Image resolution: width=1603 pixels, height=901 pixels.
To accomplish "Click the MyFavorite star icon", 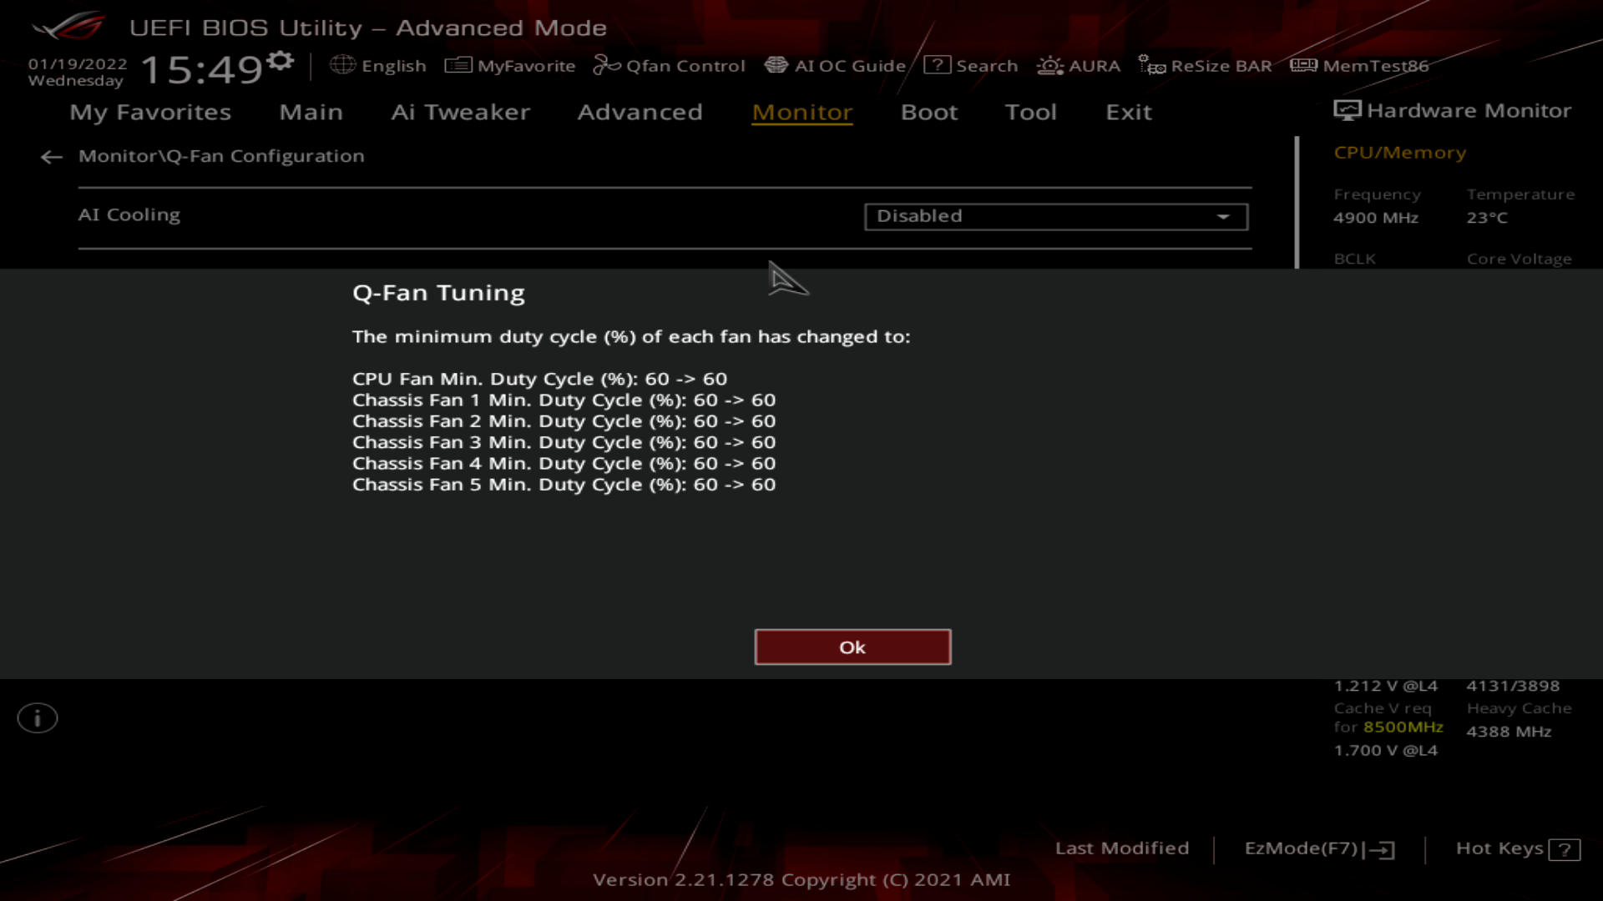I will point(457,65).
